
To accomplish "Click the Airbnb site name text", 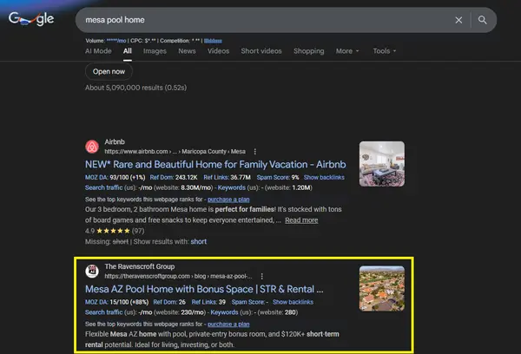I will tap(115, 141).
